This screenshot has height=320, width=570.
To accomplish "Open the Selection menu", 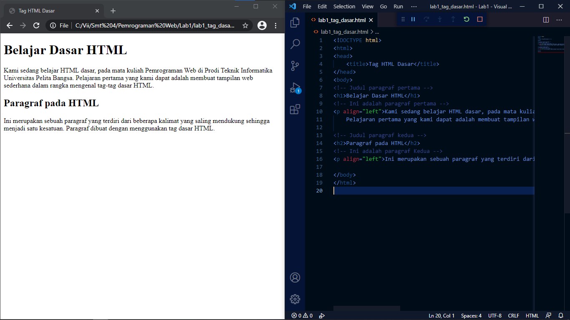I will (x=344, y=6).
